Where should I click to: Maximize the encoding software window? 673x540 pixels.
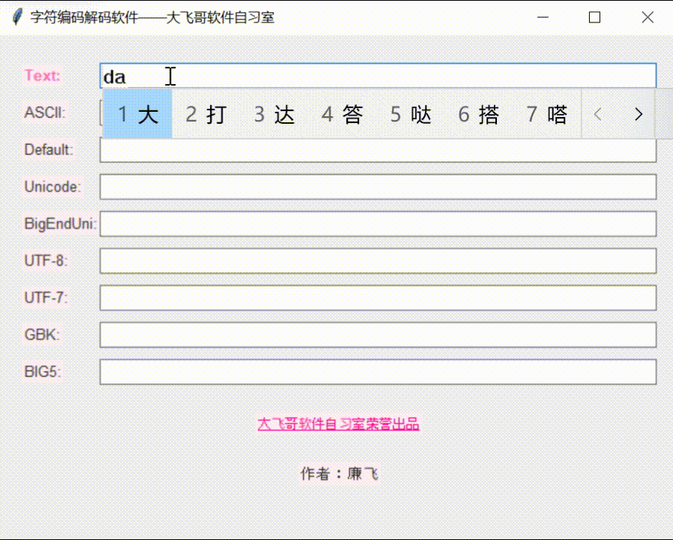594,17
